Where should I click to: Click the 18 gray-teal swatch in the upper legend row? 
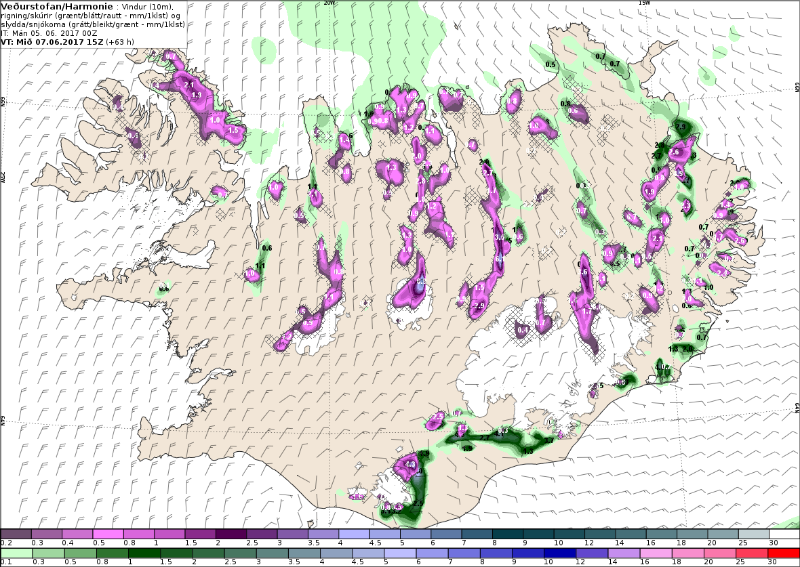(x=692, y=534)
